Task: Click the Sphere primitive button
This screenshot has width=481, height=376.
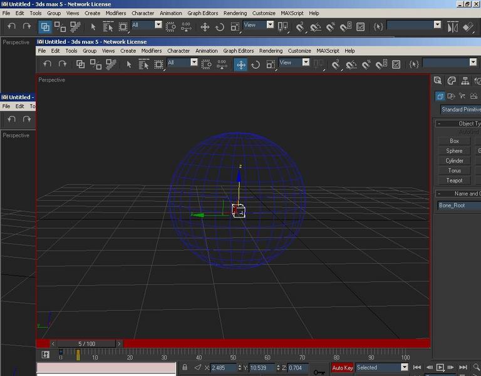Action: click(x=454, y=151)
